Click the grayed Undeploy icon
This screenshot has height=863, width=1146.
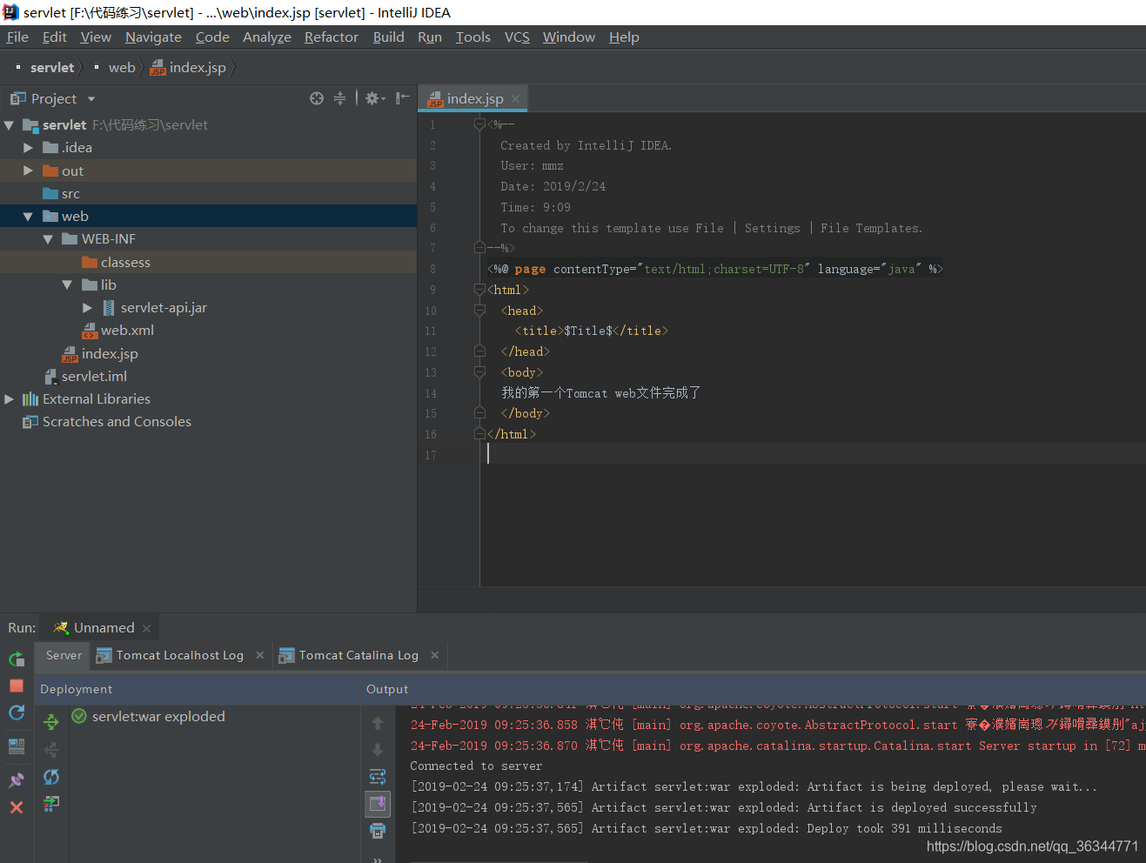click(x=51, y=749)
